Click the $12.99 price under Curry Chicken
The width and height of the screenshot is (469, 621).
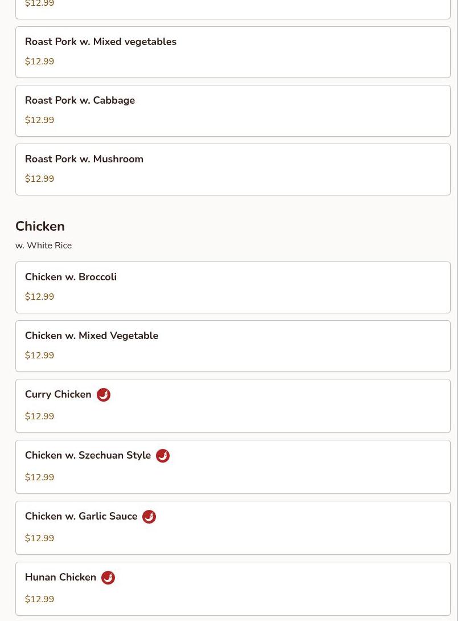(x=40, y=416)
